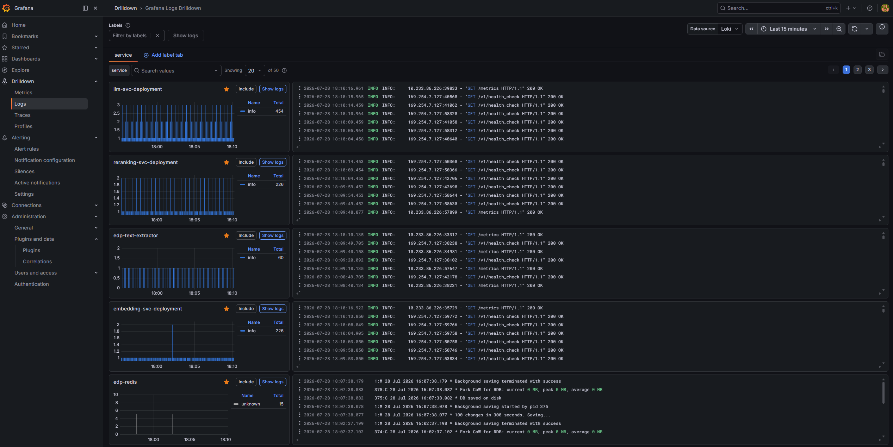The width and height of the screenshot is (893, 447).
Task: Click the Search values input field
Action: (x=176, y=70)
